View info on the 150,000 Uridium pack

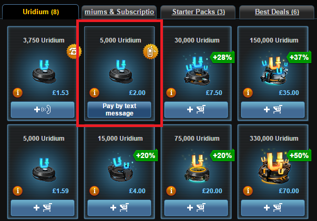[x=248, y=92]
